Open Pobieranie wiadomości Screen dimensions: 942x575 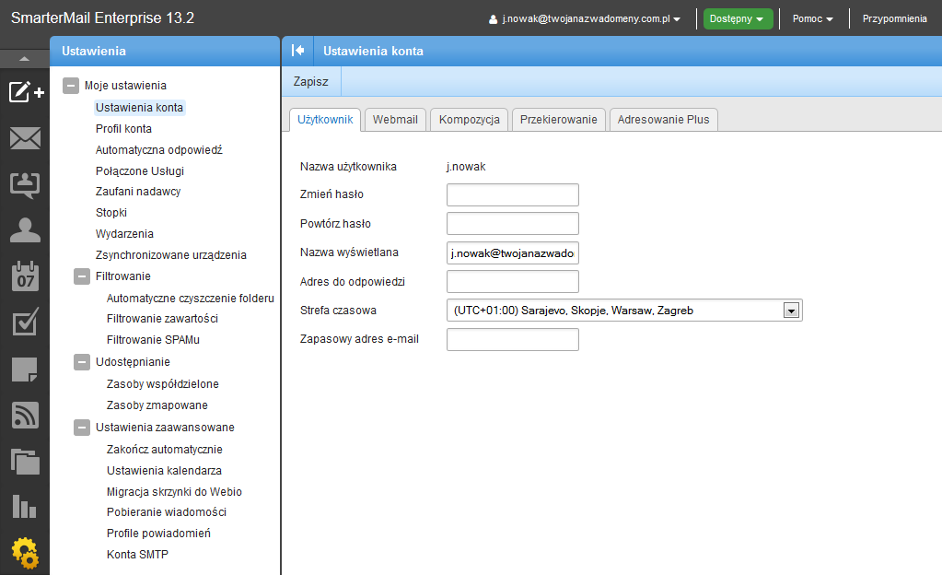pyautogui.click(x=167, y=512)
